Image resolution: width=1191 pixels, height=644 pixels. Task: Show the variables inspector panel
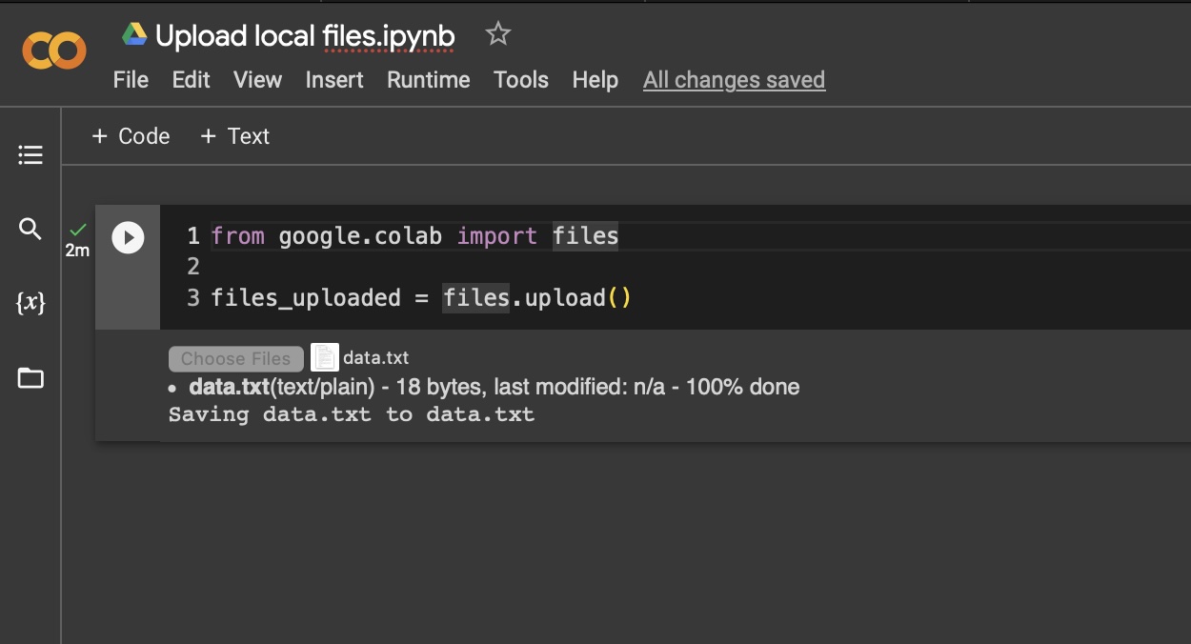pos(30,303)
